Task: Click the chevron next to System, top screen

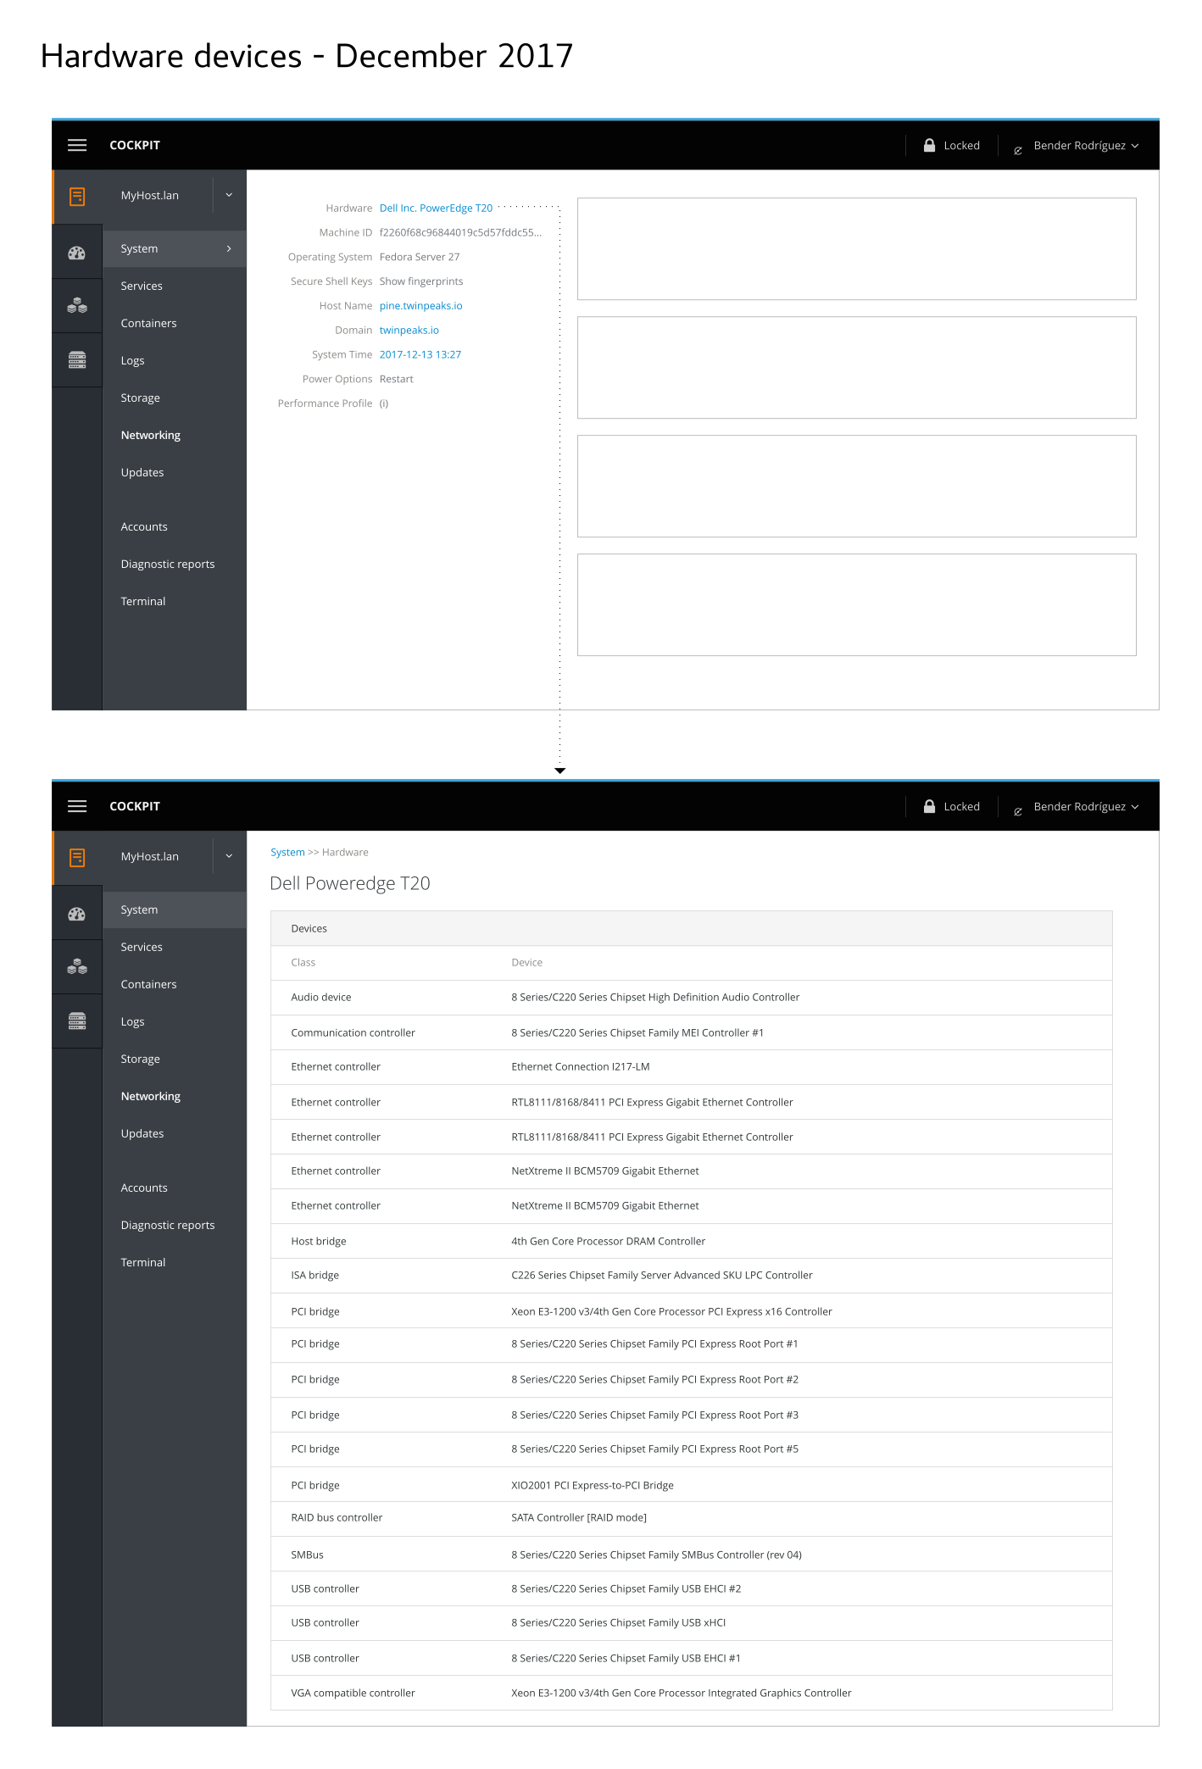Action: [229, 248]
